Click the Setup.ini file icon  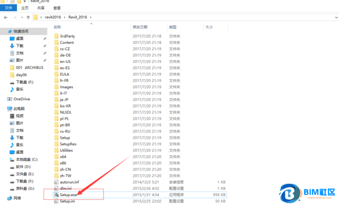(56, 201)
